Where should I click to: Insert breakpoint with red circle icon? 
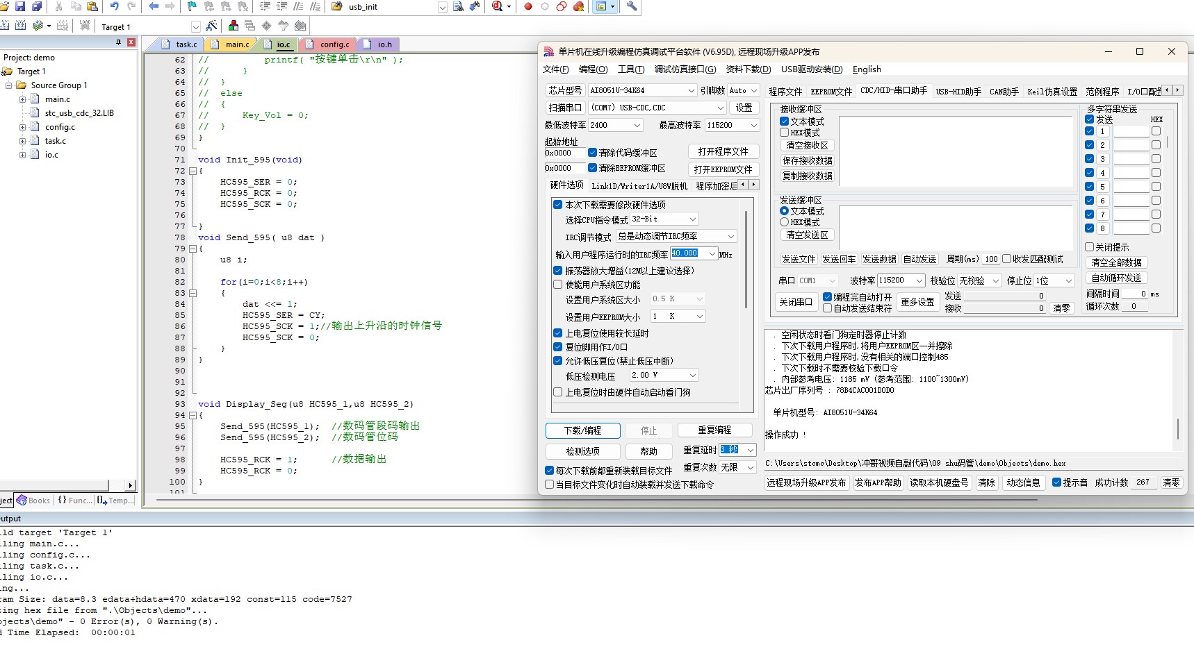pyautogui.click(x=528, y=6)
